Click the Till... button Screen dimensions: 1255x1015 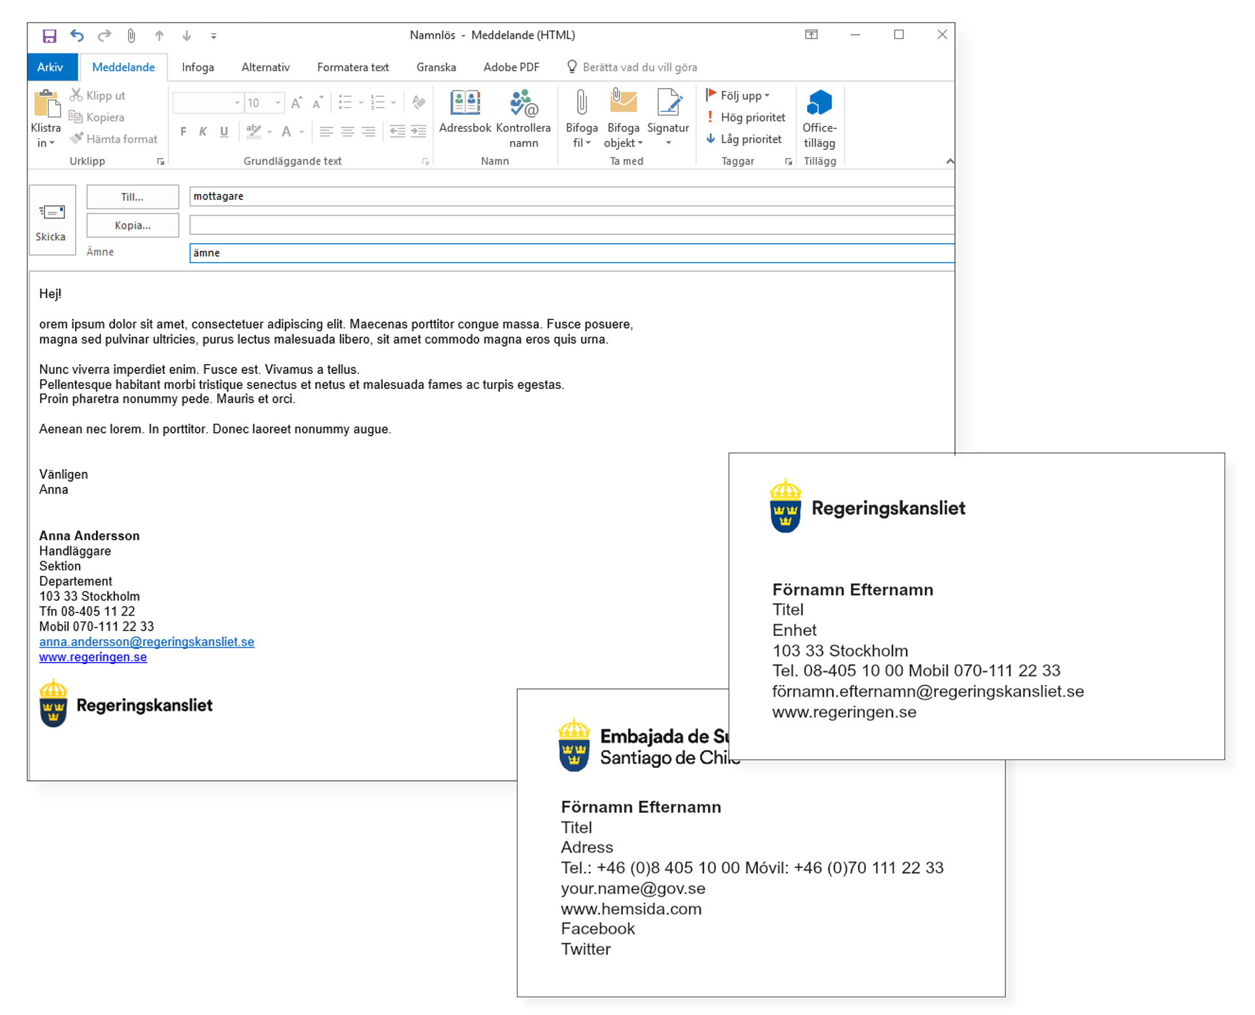132,197
